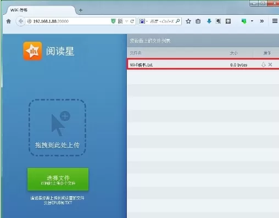Select the WiFi 传书 browser tab
279x218 pixels.
pos(40,10)
